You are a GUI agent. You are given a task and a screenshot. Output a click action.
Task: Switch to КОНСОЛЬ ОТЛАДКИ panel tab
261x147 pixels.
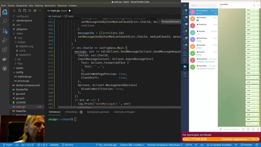124,112
